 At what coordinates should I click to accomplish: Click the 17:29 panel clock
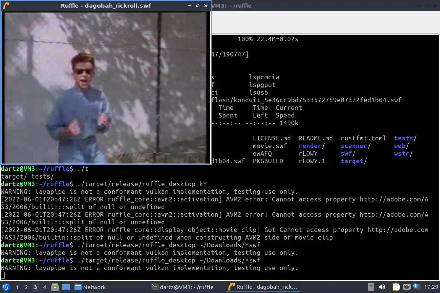[431, 287]
